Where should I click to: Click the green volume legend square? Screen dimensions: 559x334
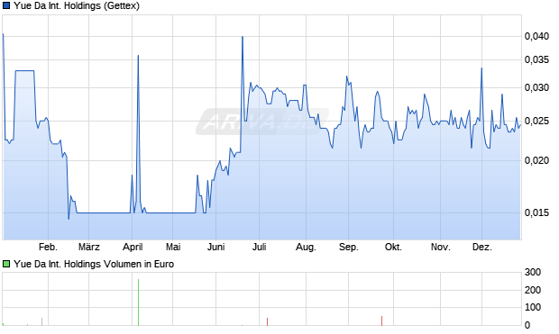(x=6, y=264)
